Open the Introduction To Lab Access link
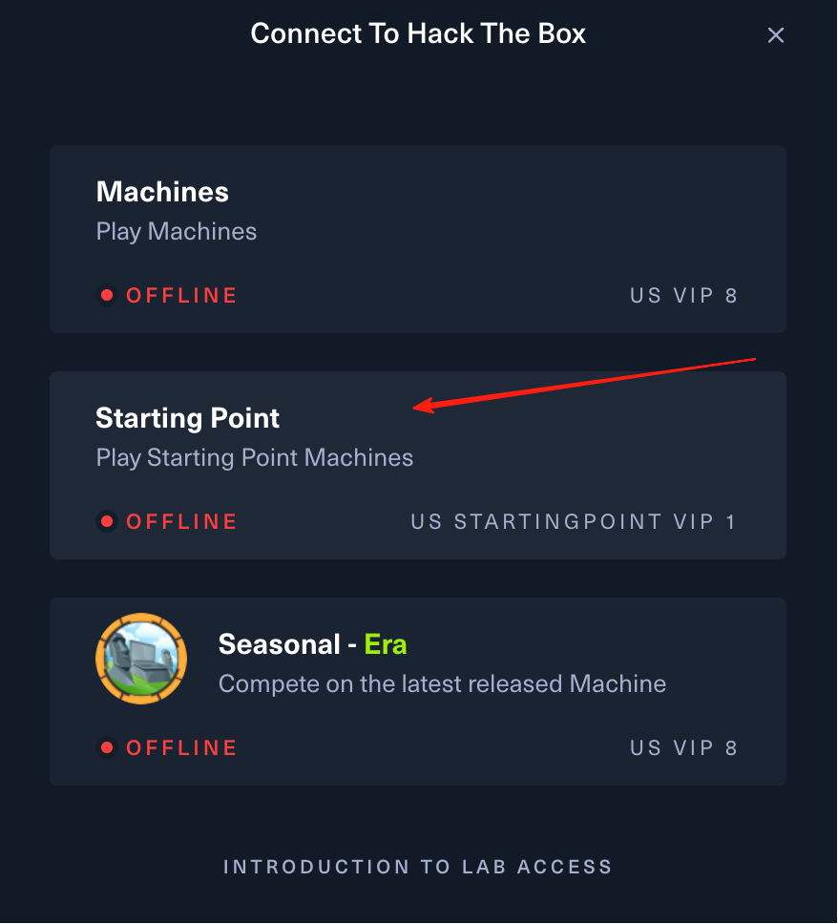 418,867
